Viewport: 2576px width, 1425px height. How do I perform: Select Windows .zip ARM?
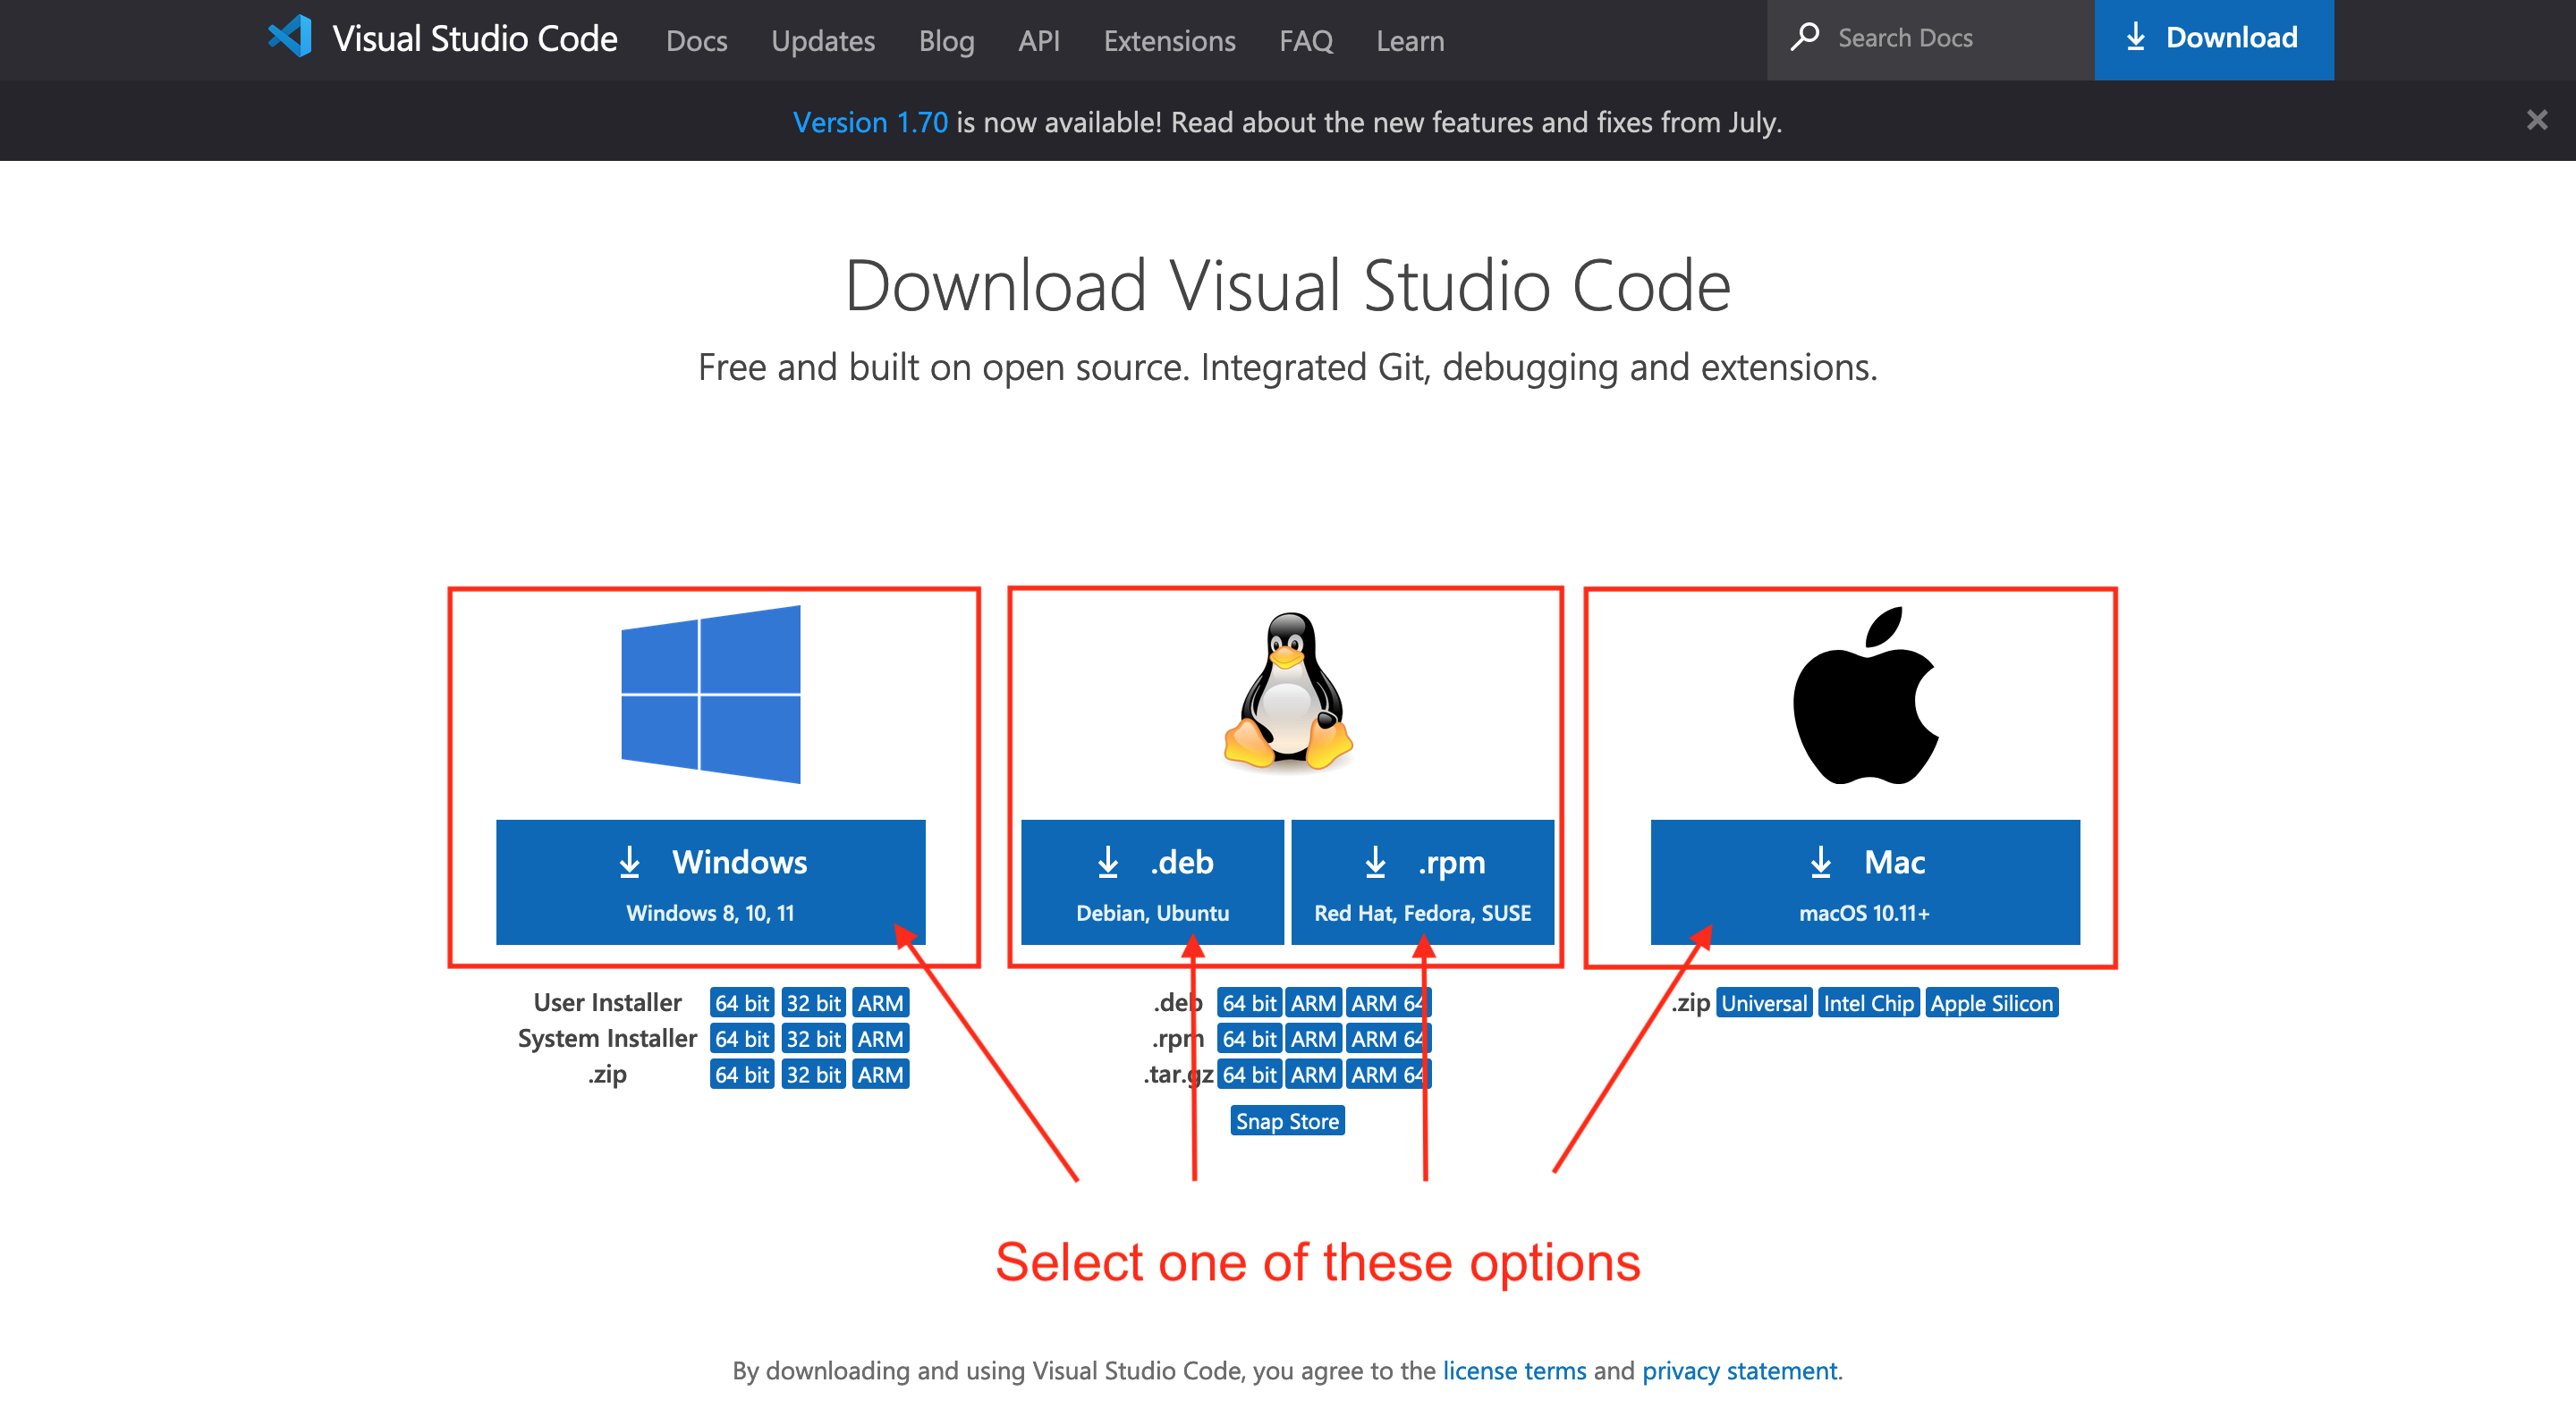pyautogui.click(x=880, y=1075)
